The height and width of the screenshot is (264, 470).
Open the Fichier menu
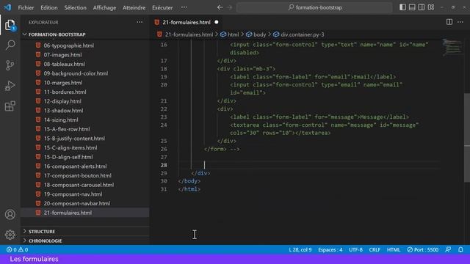(x=26, y=8)
